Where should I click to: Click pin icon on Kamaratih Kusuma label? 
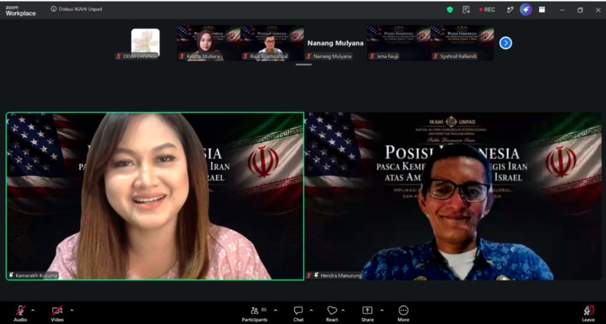click(x=11, y=275)
